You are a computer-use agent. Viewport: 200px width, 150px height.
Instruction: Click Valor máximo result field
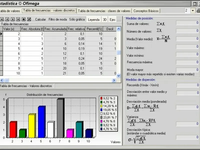(187, 47)
